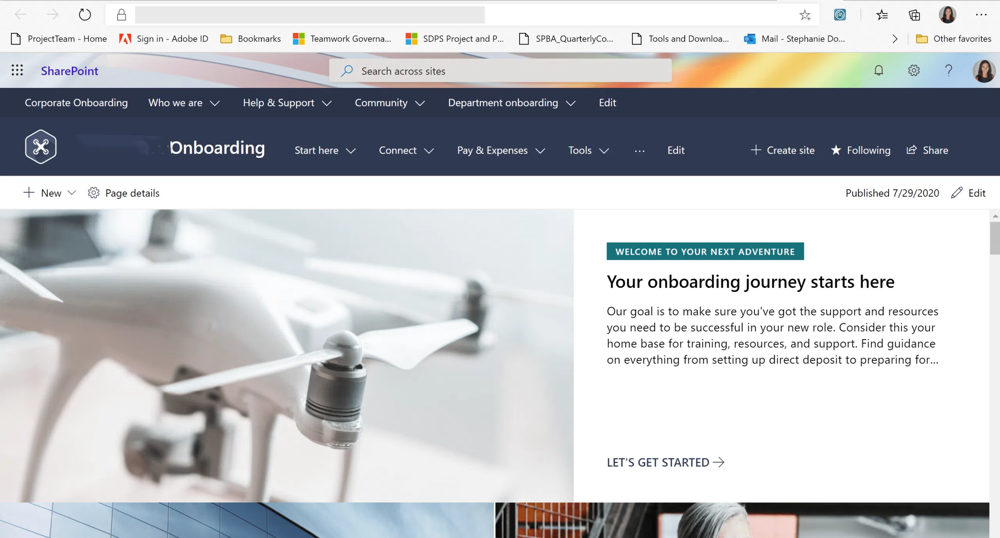Edit the hub navigation bar
Viewport: 1000px width, 538px height.
coord(607,103)
